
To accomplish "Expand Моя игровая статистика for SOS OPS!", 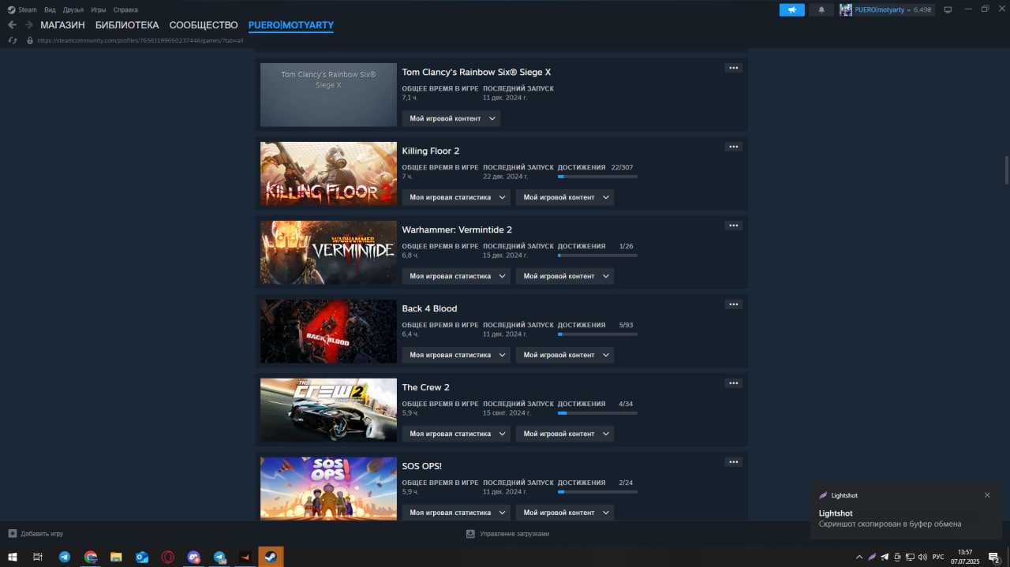I will point(456,513).
